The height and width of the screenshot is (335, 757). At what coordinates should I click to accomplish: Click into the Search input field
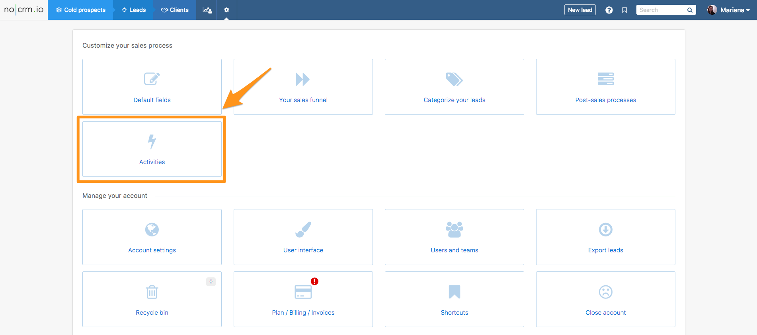[661, 10]
